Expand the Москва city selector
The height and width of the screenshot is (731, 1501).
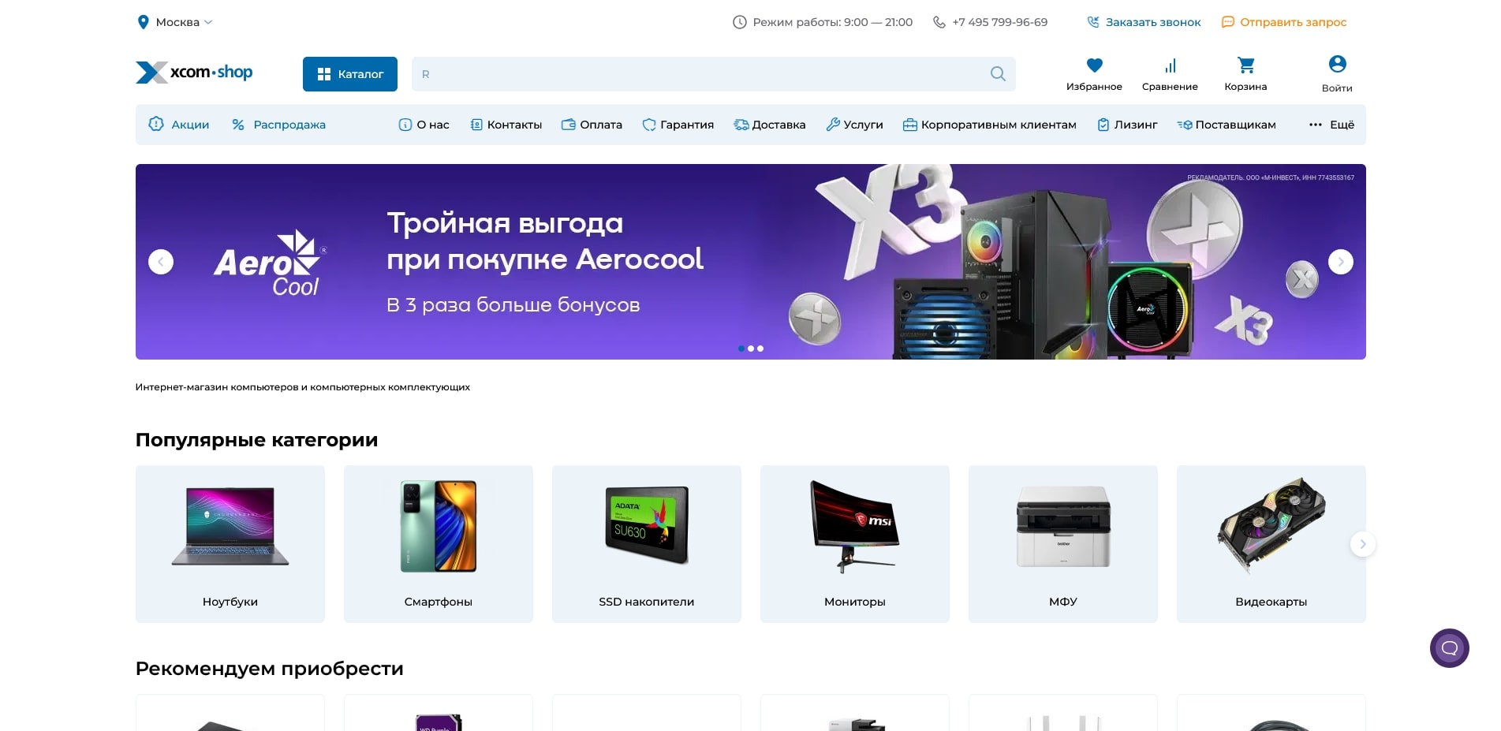(x=177, y=22)
